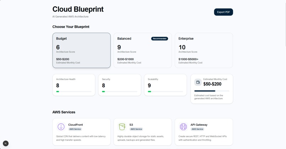Viewport: 286px width, 149px height.
Task: Open the API Gateway service card title
Action: coord(199,125)
